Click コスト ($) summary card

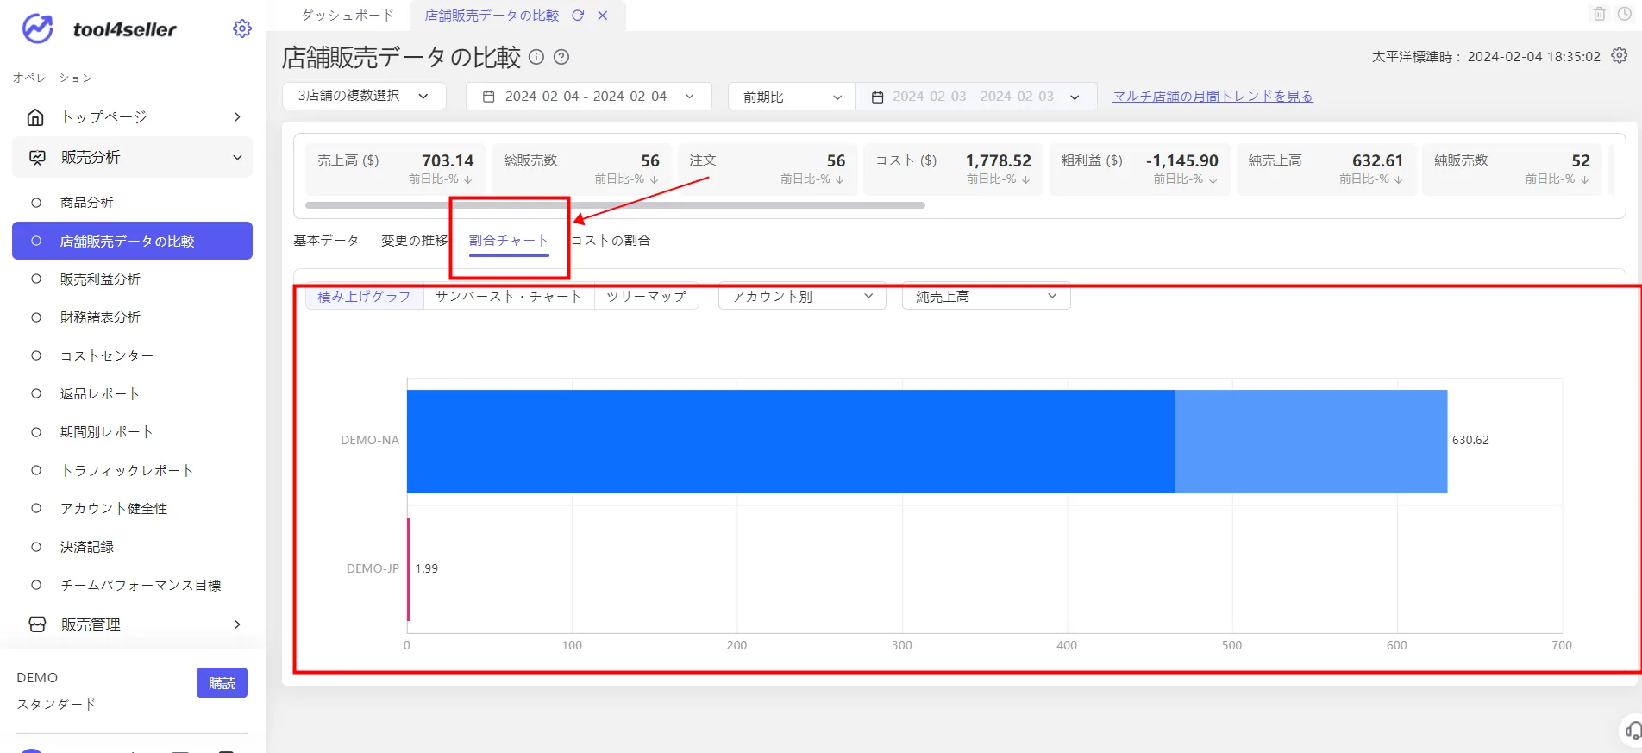click(953, 169)
